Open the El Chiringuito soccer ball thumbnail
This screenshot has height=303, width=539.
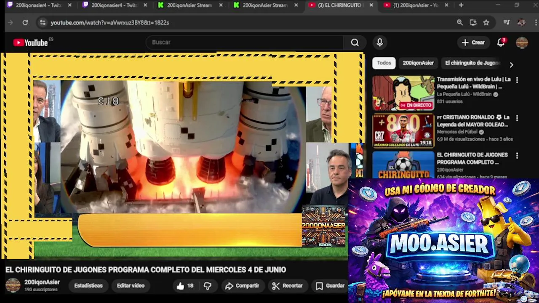(403, 165)
